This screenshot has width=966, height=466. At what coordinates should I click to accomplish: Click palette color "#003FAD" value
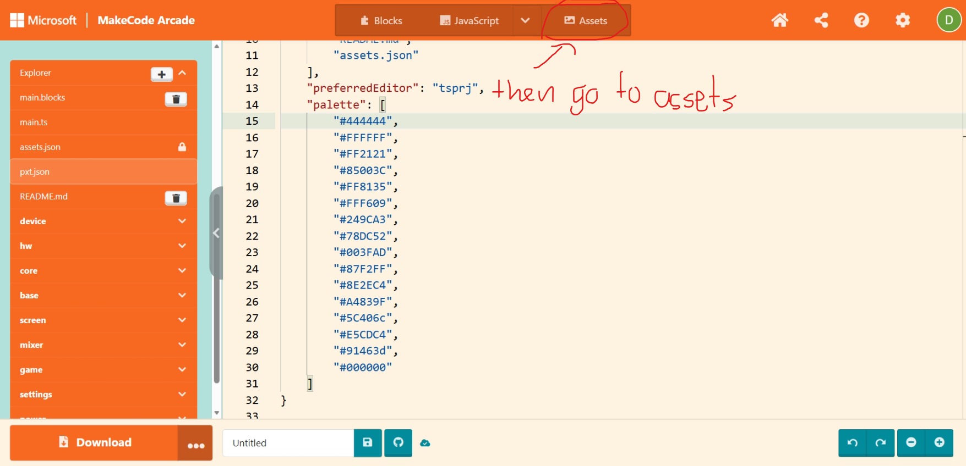pyautogui.click(x=363, y=252)
